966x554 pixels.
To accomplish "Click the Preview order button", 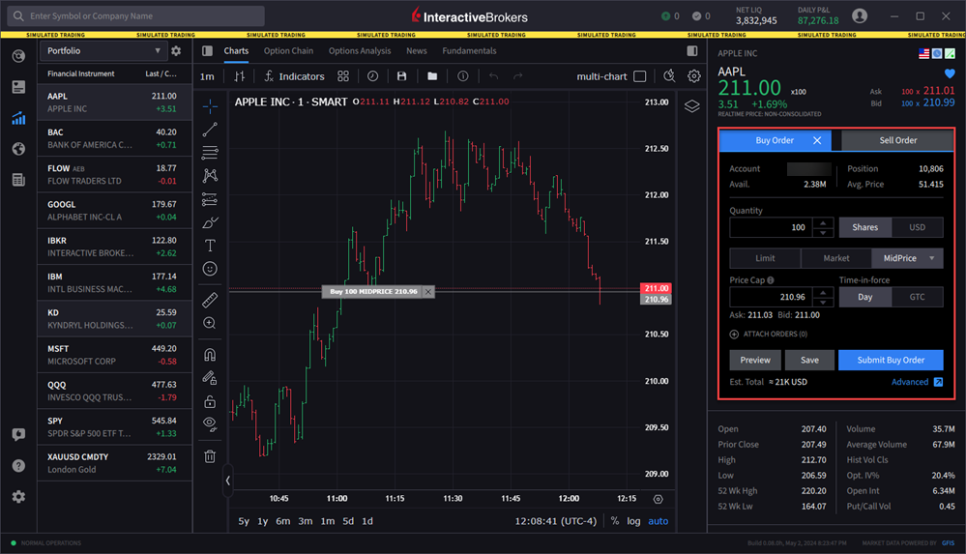I will coord(755,360).
